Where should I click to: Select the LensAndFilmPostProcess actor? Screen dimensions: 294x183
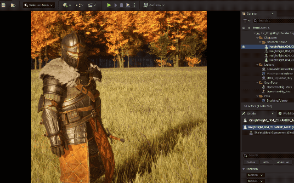(x=280, y=69)
